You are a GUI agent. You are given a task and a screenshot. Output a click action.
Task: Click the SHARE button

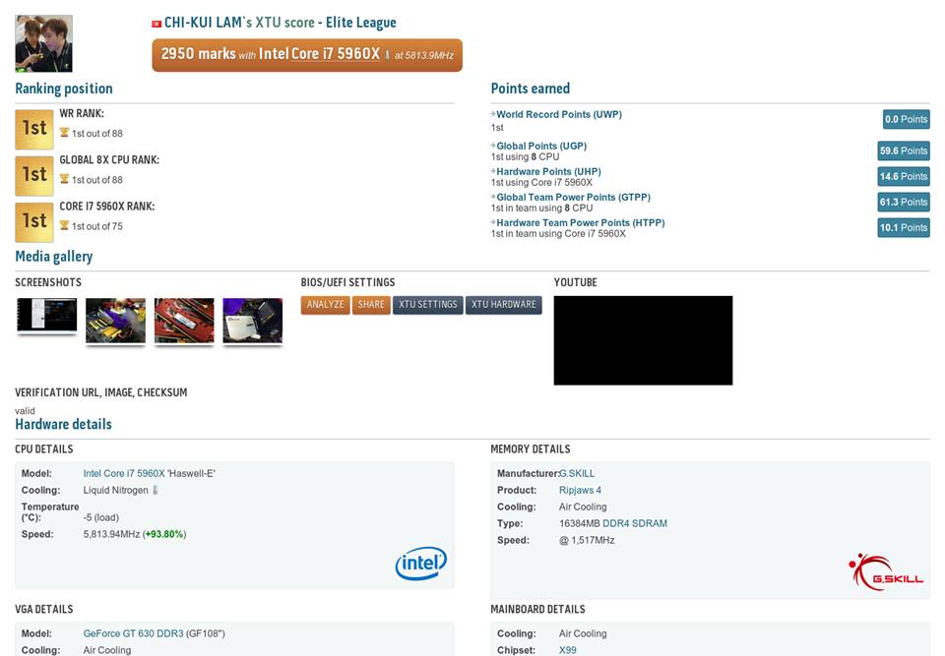371,305
